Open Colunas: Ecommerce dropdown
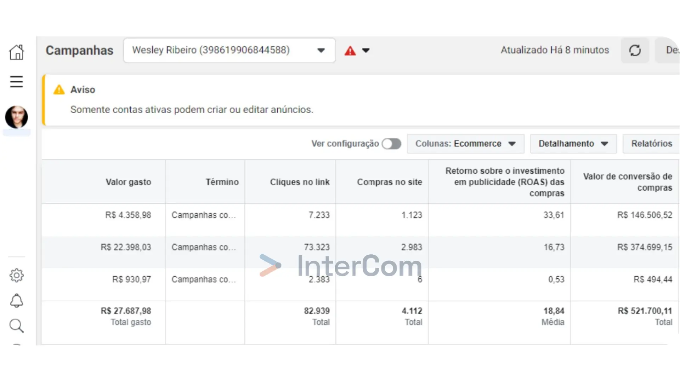 pyautogui.click(x=465, y=144)
